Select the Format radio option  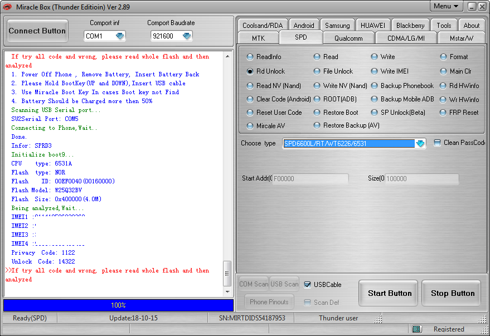coord(454,57)
